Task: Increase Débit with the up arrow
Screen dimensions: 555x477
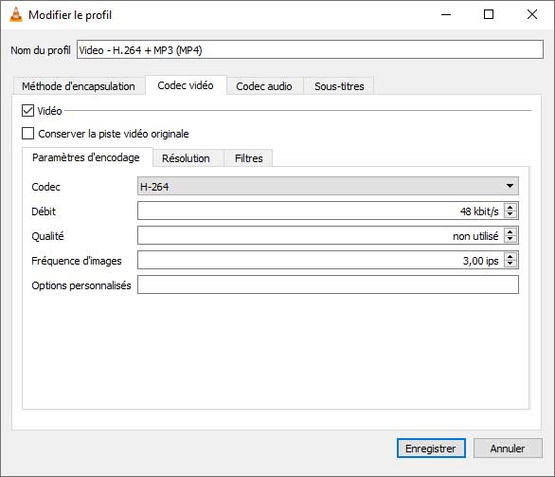Action: [510, 208]
